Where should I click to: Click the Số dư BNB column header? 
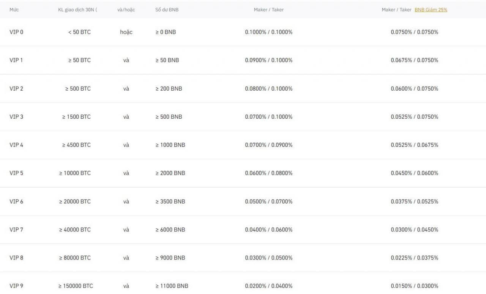click(x=167, y=10)
